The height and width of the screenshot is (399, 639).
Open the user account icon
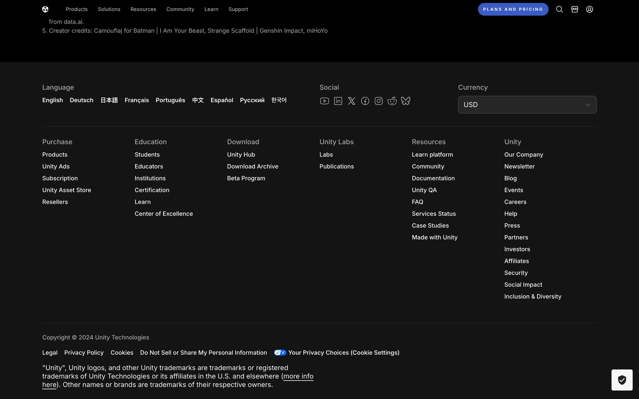click(x=589, y=9)
